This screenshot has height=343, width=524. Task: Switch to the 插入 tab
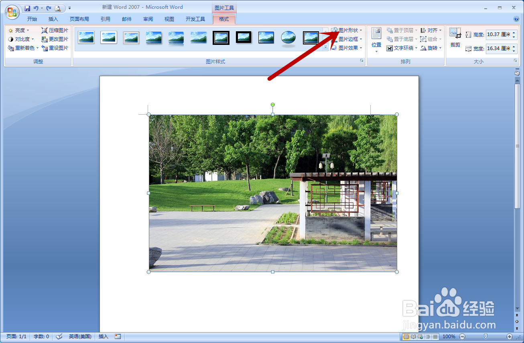pyautogui.click(x=53, y=19)
